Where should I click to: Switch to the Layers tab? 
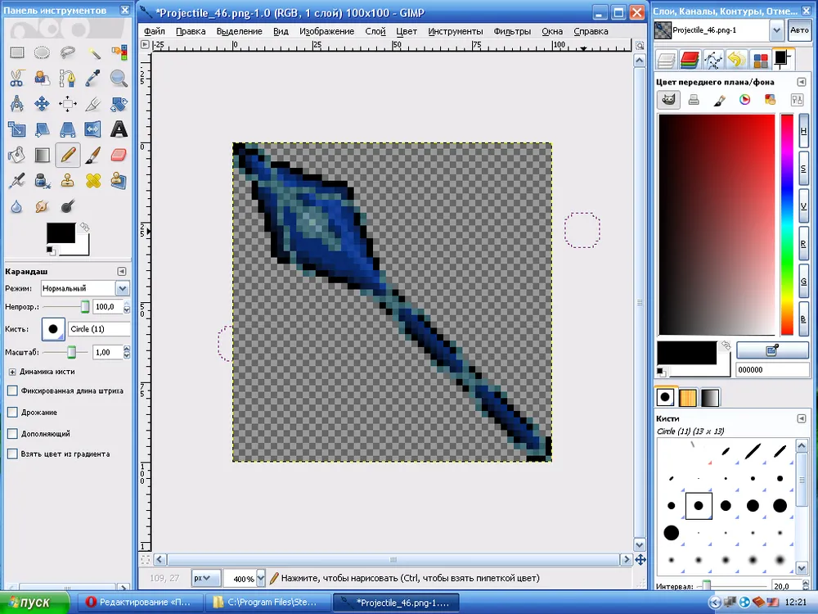667,59
